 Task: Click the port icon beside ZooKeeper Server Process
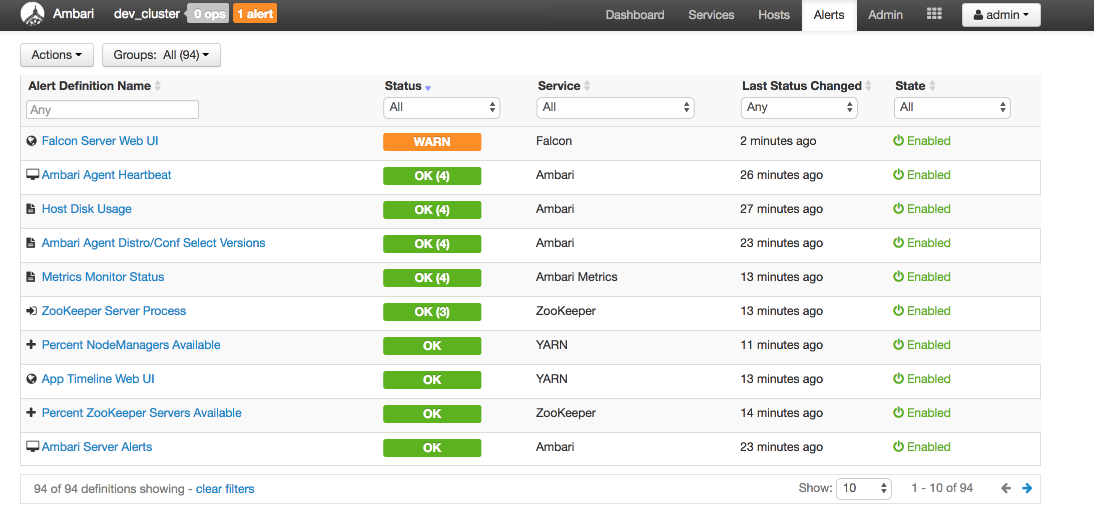(x=32, y=311)
